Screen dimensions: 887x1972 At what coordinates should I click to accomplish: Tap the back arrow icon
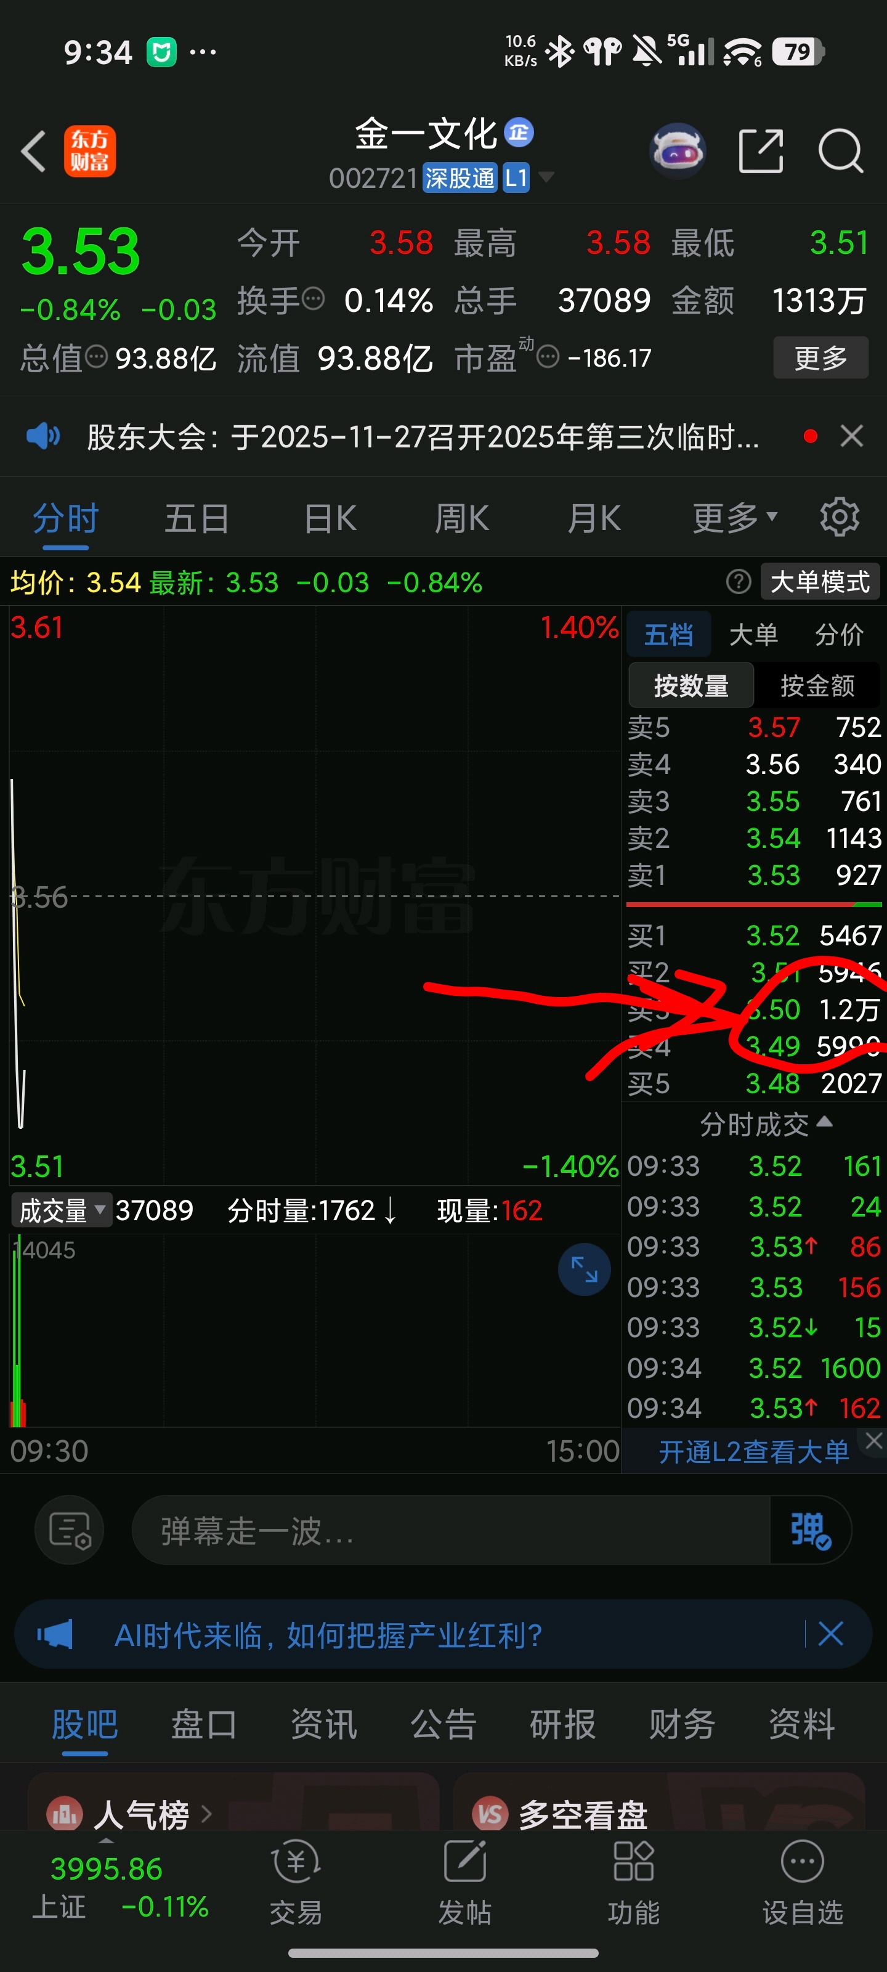(34, 151)
